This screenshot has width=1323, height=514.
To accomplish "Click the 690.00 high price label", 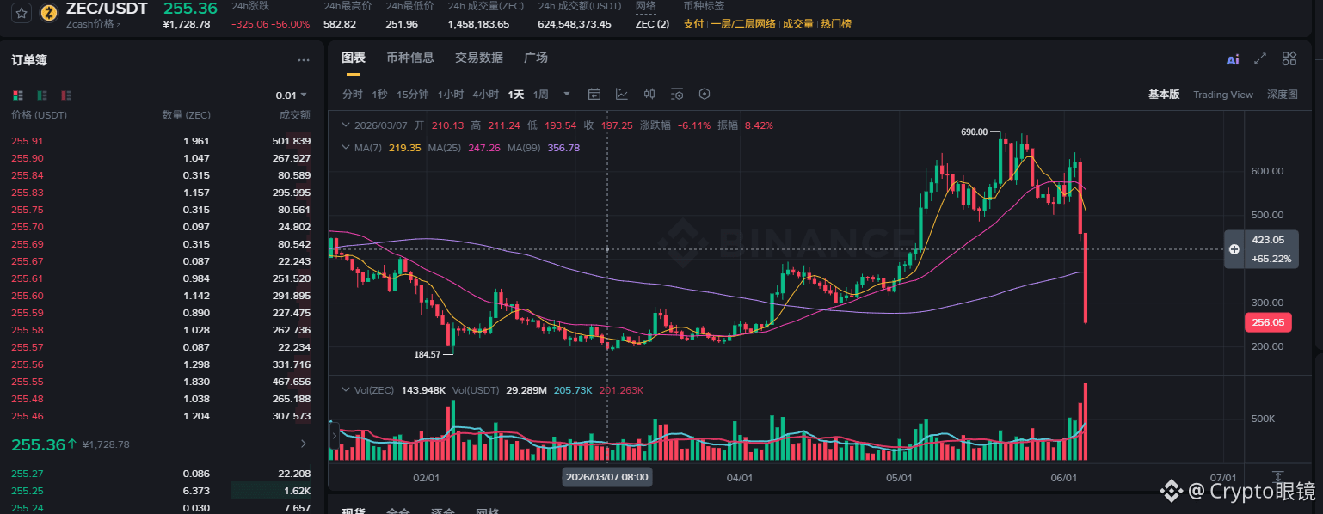I will pyautogui.click(x=974, y=132).
